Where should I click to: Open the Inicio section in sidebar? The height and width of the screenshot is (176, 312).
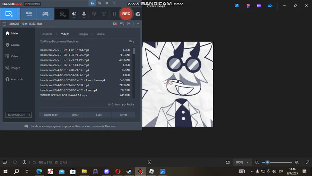[x=19, y=33]
